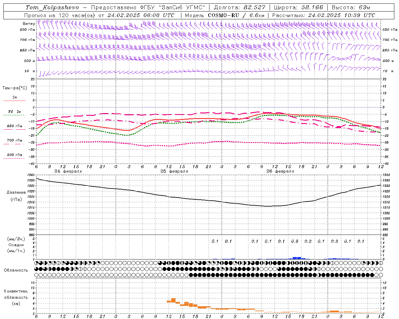Click the (гПа) unit label under Давление
Screen dimensions: 399x319
tap(16, 200)
